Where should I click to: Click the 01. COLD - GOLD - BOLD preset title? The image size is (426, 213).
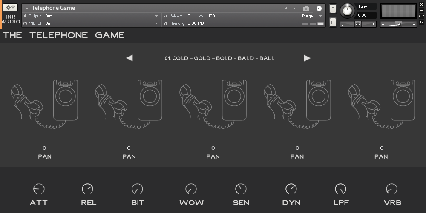219,58
